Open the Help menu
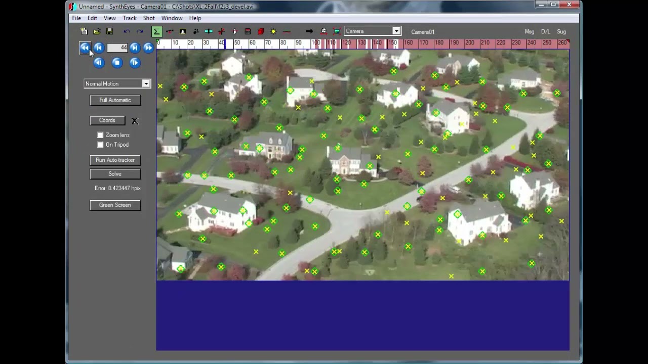 [x=195, y=18]
